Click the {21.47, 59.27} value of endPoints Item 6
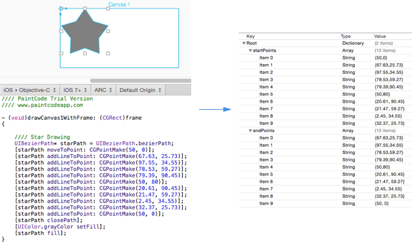415x243 pixels. click(x=390, y=182)
